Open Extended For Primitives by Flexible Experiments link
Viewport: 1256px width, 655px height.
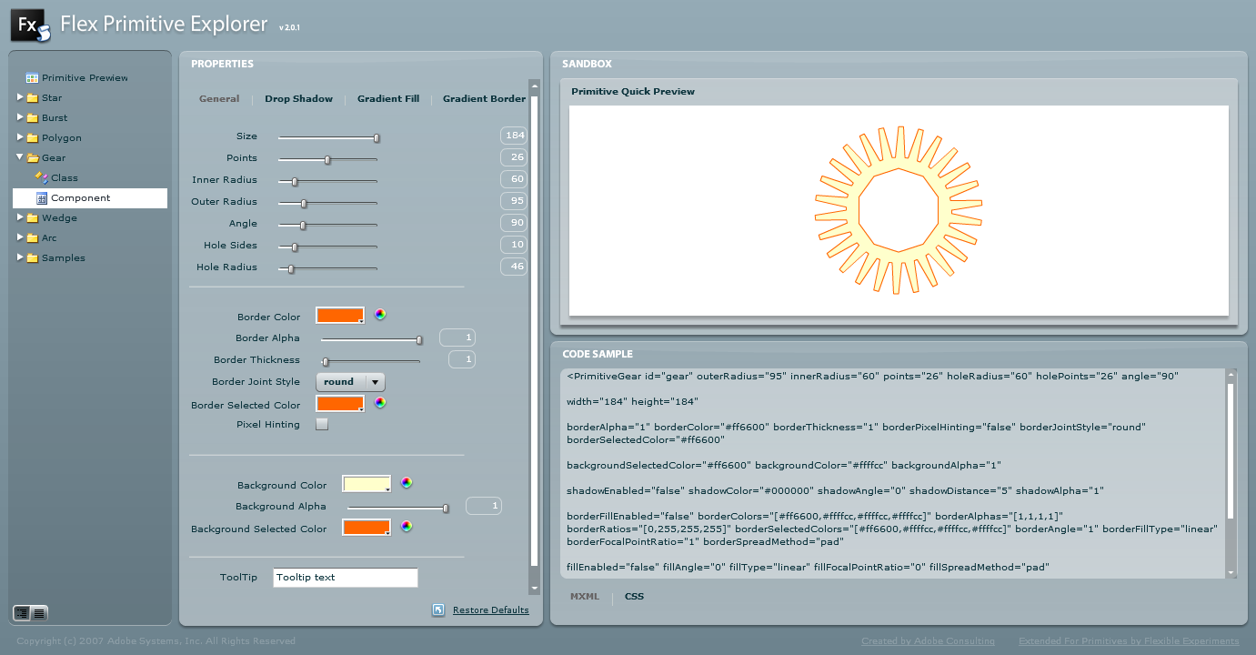(x=1129, y=641)
